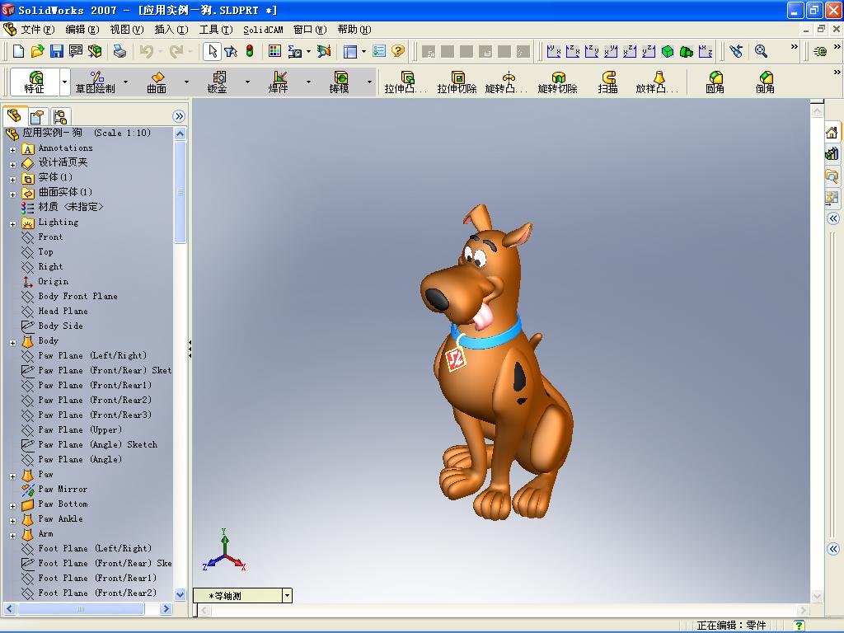Screen dimensions: 844x633
Task: Select the Sheet Metal (钣金) toolbar button
Action: 218,82
